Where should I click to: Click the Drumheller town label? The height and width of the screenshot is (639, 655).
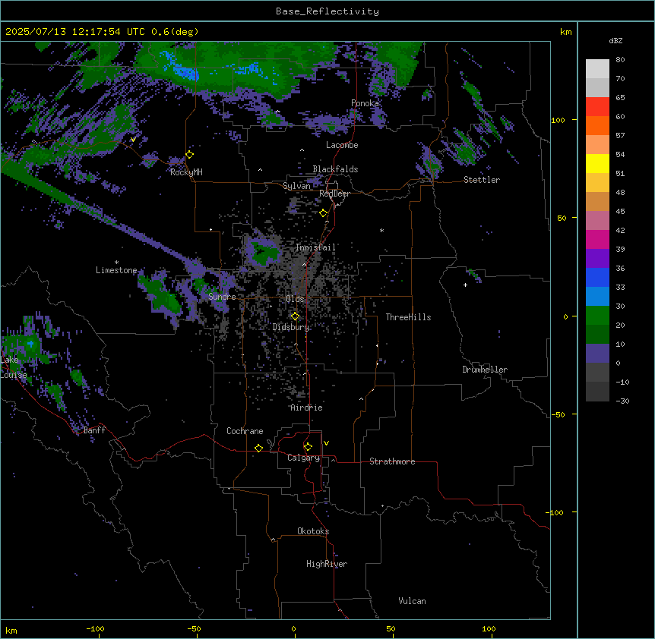point(485,370)
